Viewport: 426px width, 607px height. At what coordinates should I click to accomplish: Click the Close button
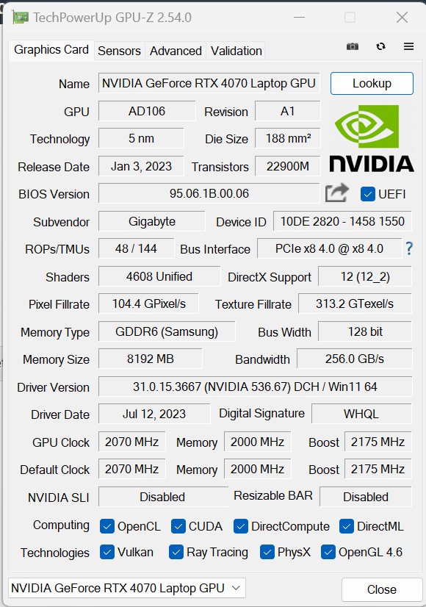click(382, 589)
